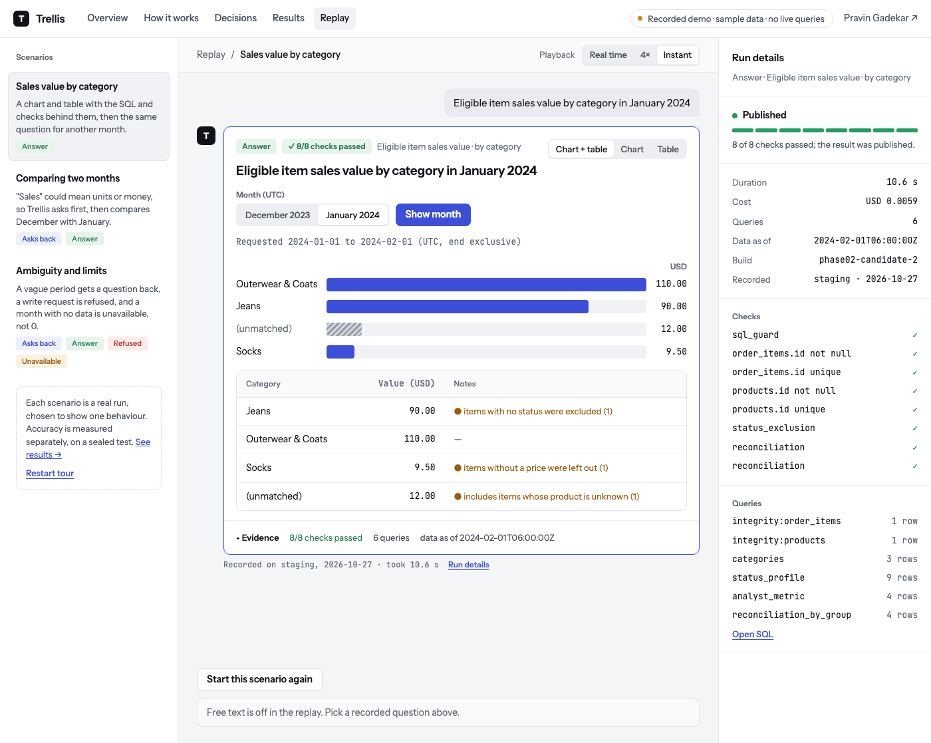931x743 pixels.
Task: Click the hatched (unmatched) chart bar
Action: tap(344, 329)
